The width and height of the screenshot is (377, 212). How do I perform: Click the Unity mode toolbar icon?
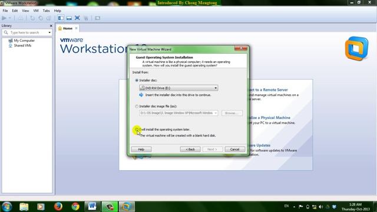tap(86, 18)
